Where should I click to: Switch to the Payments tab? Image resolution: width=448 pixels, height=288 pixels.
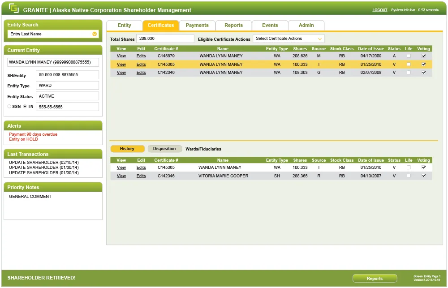[x=197, y=26]
